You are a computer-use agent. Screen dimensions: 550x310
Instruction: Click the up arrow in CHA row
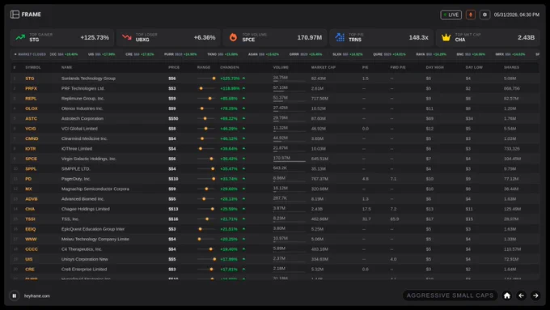[x=243, y=209]
